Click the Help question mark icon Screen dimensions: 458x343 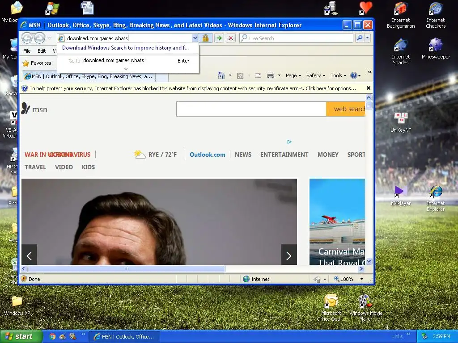354,75
